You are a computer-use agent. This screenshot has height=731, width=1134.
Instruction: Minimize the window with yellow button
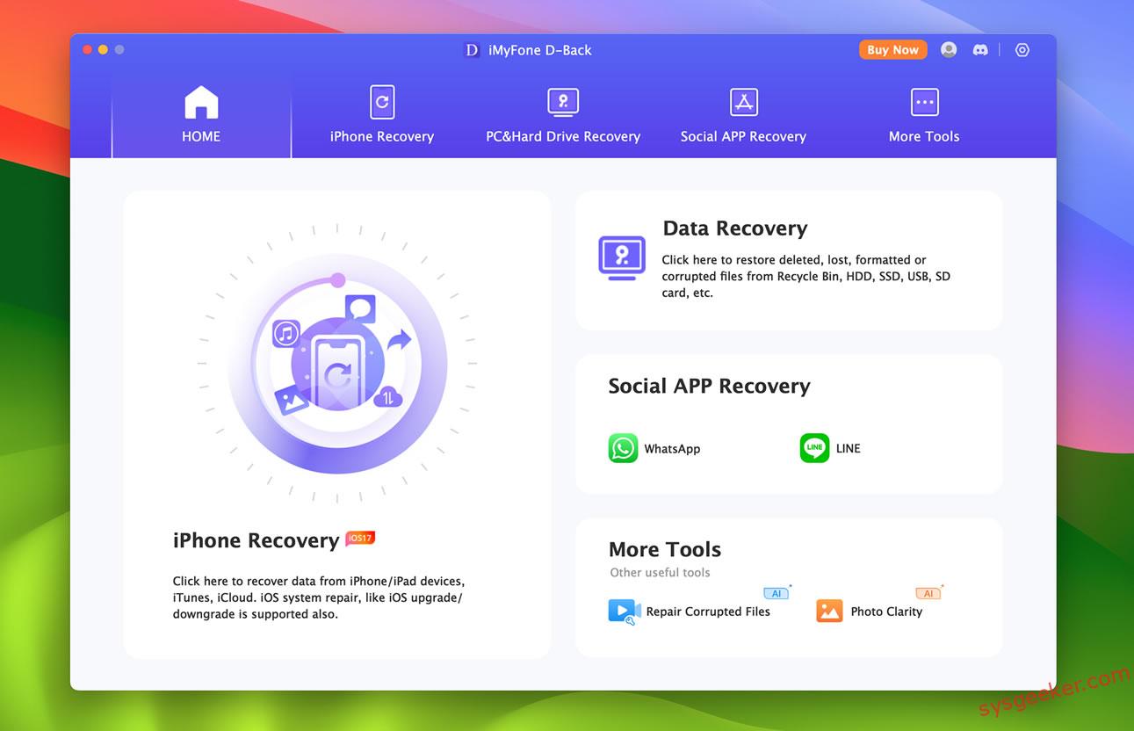[x=103, y=50]
